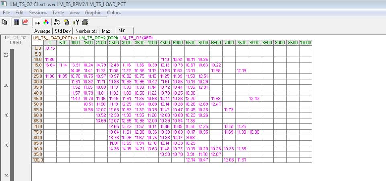Open the Edit menu
This screenshot has height=181, width=386.
pos(19,12)
